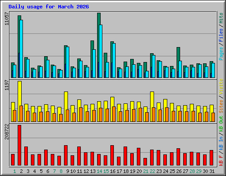Select weekend day 15 on the date axis

[106, 171]
